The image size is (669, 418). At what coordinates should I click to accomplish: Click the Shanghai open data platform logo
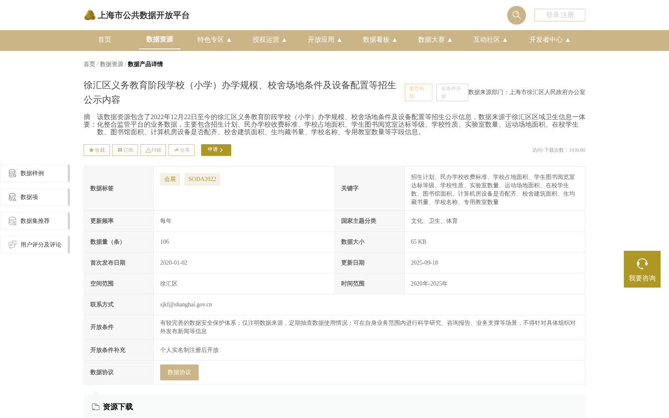click(x=90, y=15)
